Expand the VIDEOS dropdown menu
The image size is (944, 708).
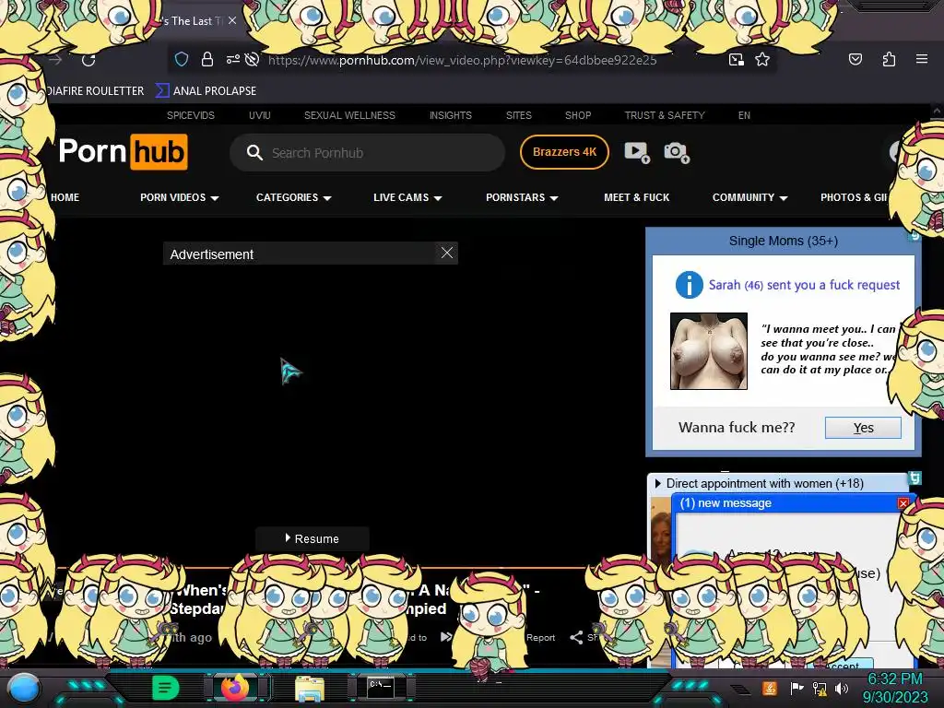pyautogui.click(x=180, y=197)
